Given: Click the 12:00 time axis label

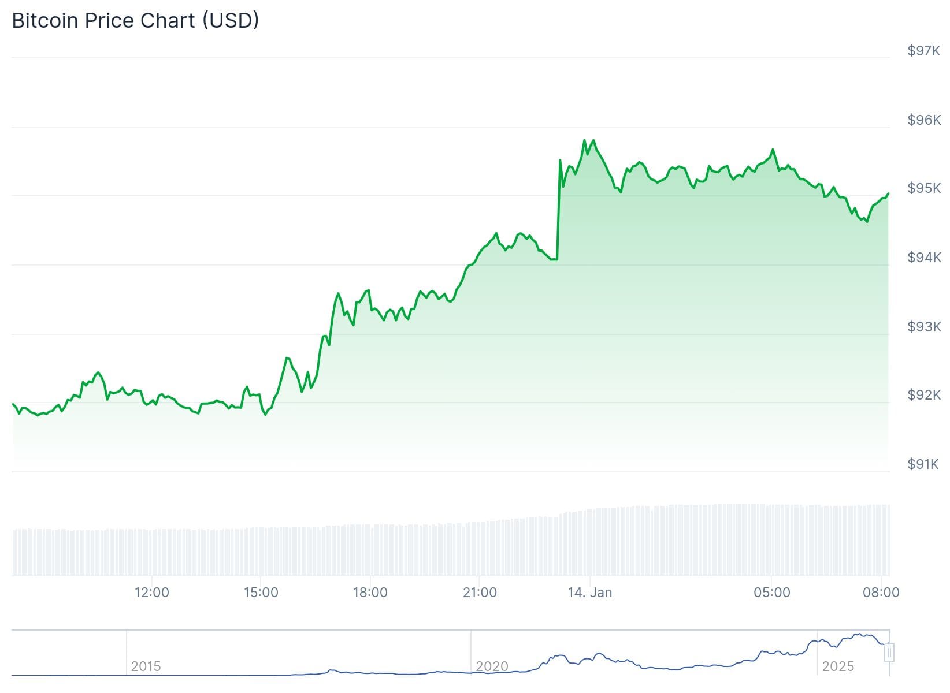Looking at the screenshot, I should (x=151, y=593).
